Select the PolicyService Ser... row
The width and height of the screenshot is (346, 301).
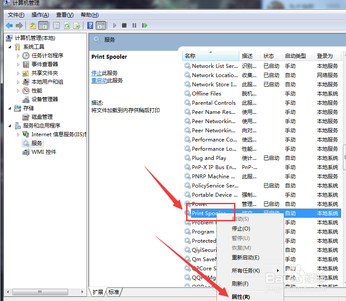point(262,186)
